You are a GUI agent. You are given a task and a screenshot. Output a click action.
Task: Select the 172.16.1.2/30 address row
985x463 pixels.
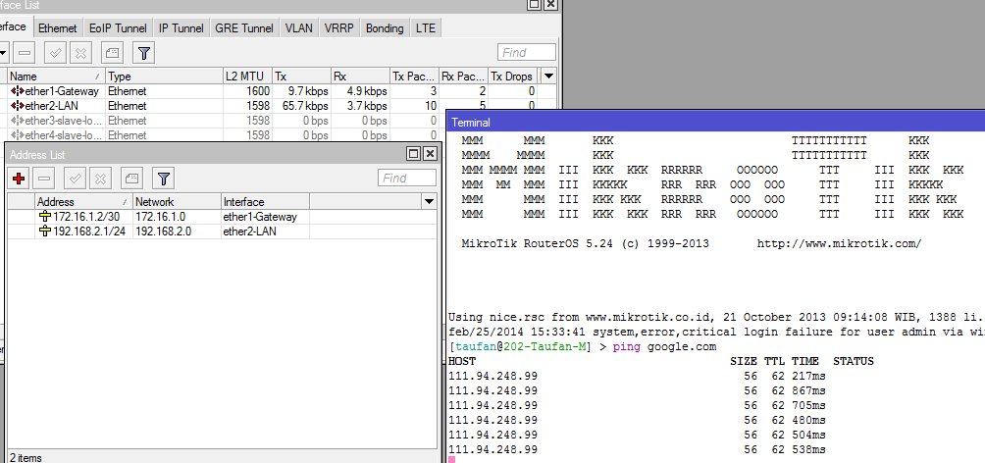pyautogui.click(x=221, y=217)
